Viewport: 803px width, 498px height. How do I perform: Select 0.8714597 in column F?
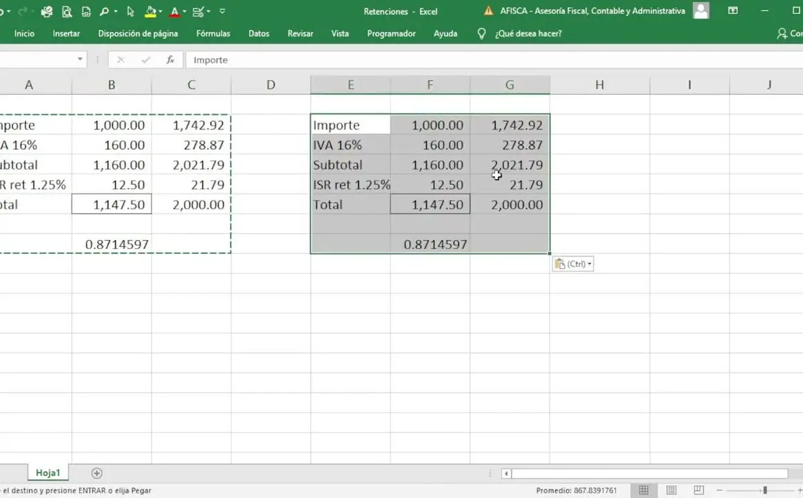pyautogui.click(x=430, y=244)
